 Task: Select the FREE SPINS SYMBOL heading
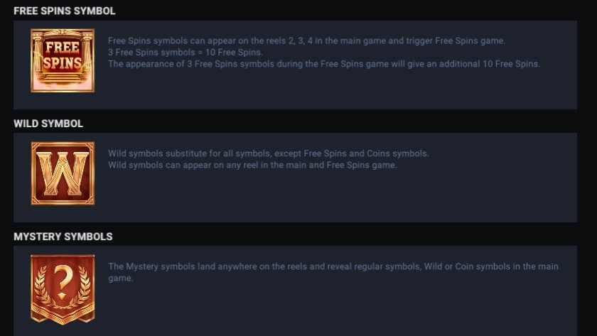(65, 11)
